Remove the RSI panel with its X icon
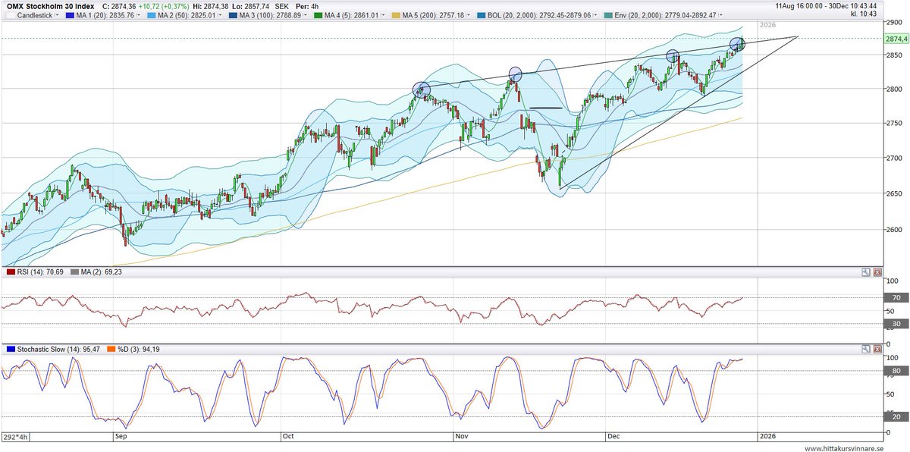The height and width of the screenshot is (452, 910). pyautogui.click(x=877, y=271)
